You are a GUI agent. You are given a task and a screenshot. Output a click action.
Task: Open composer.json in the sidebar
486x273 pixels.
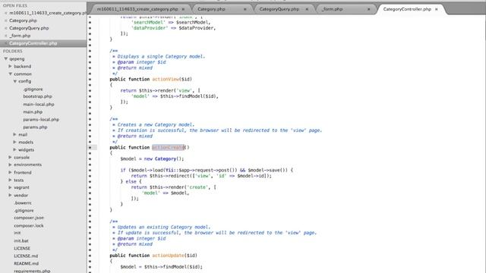(x=29, y=218)
